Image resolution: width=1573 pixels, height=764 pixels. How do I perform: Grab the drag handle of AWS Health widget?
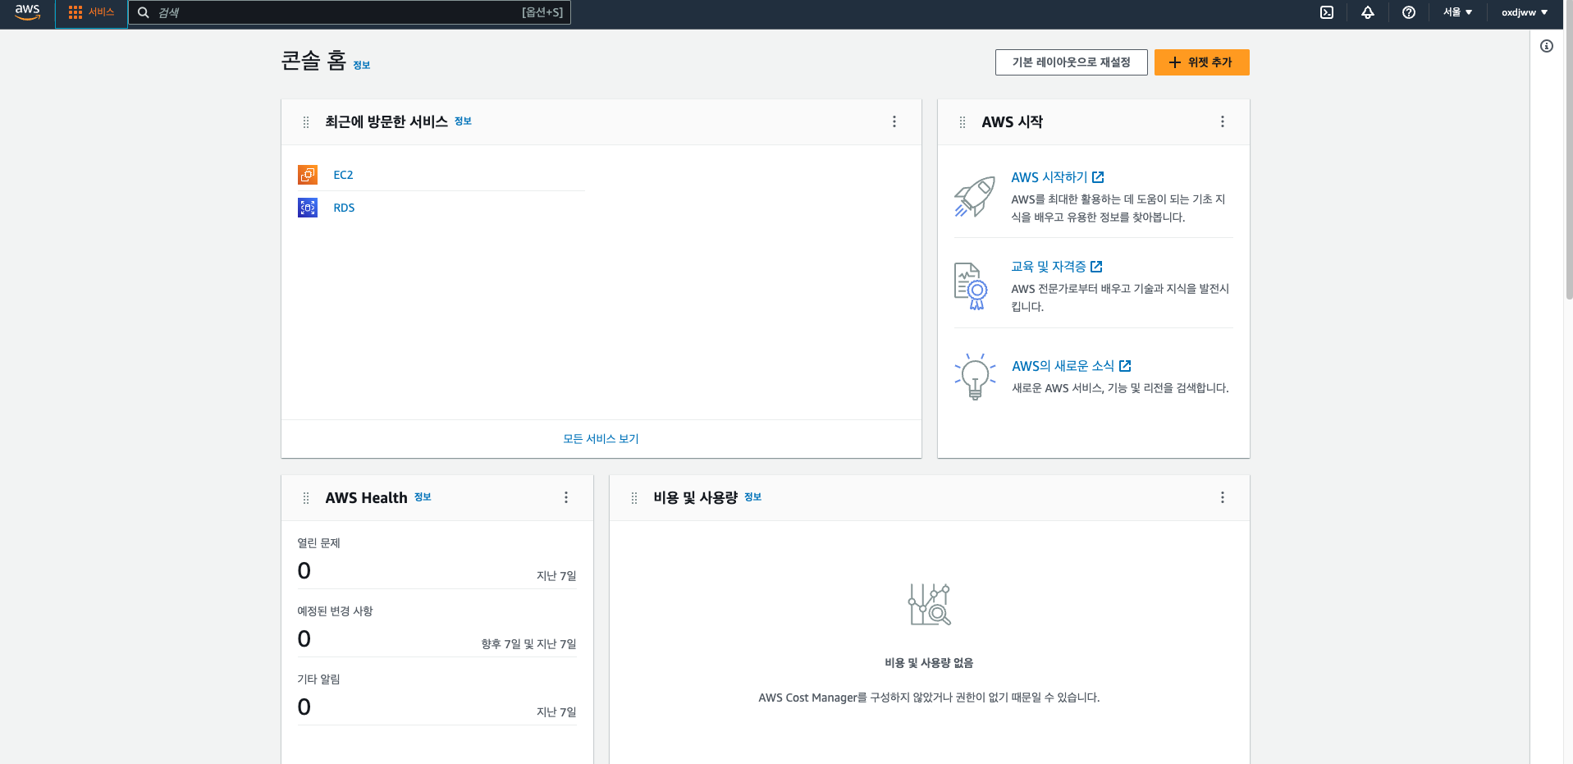[x=306, y=498]
